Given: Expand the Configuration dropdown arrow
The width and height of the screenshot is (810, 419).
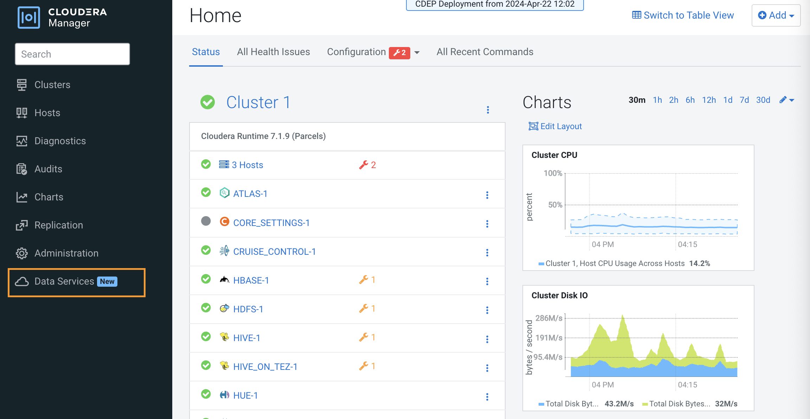Looking at the screenshot, I should [417, 53].
